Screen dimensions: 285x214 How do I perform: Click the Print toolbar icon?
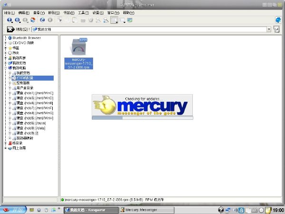pos(83,20)
